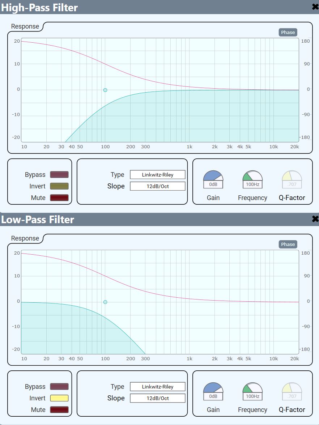The width and height of the screenshot is (319, 425).
Task: Click the Slope label in Low-Pass panel
Action: (x=116, y=398)
